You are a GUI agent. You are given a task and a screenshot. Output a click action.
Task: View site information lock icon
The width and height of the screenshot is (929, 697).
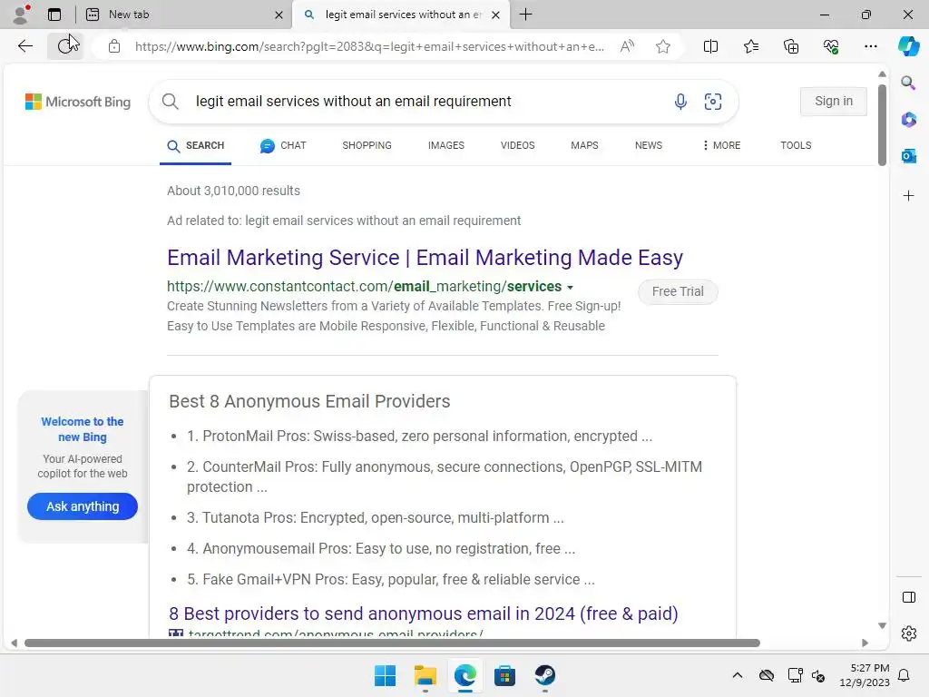pyautogui.click(x=114, y=46)
